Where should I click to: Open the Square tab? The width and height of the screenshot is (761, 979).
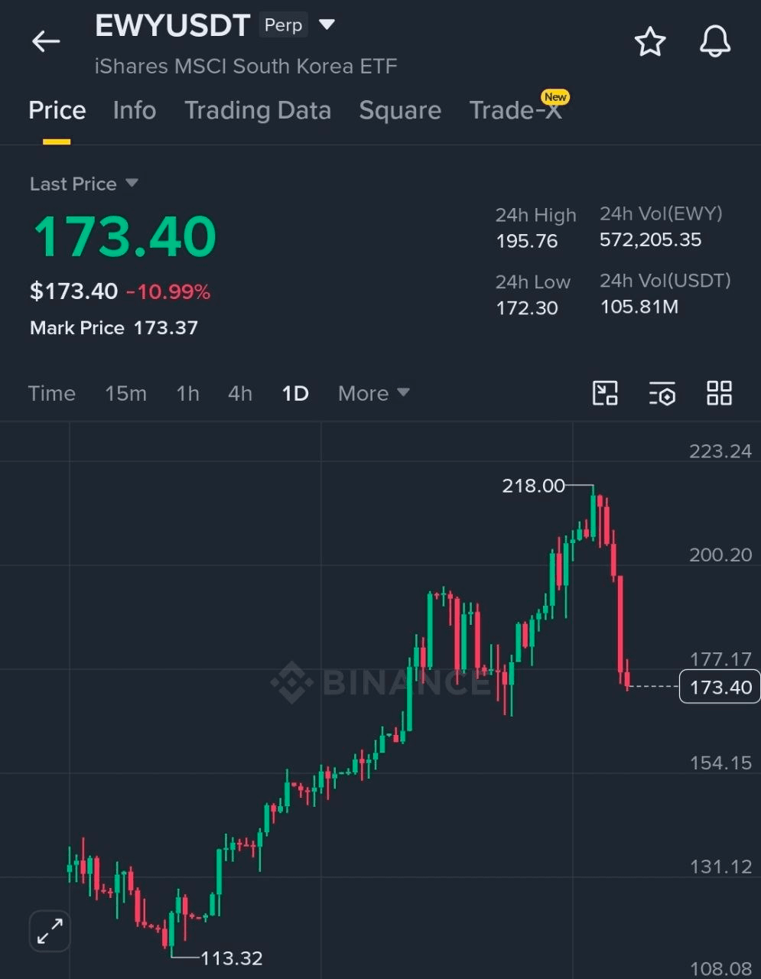400,110
